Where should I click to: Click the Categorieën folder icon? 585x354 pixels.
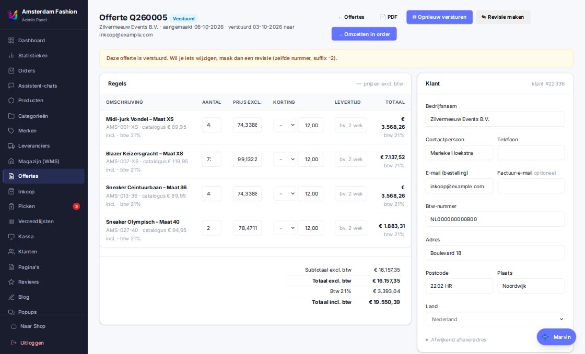11,116
